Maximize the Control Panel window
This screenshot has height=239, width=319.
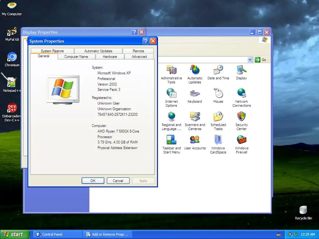259,32
